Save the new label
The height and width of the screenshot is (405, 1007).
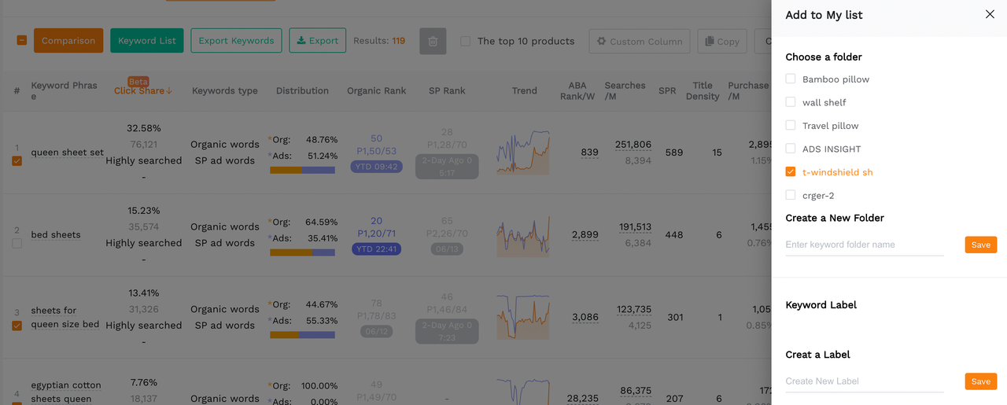point(981,381)
